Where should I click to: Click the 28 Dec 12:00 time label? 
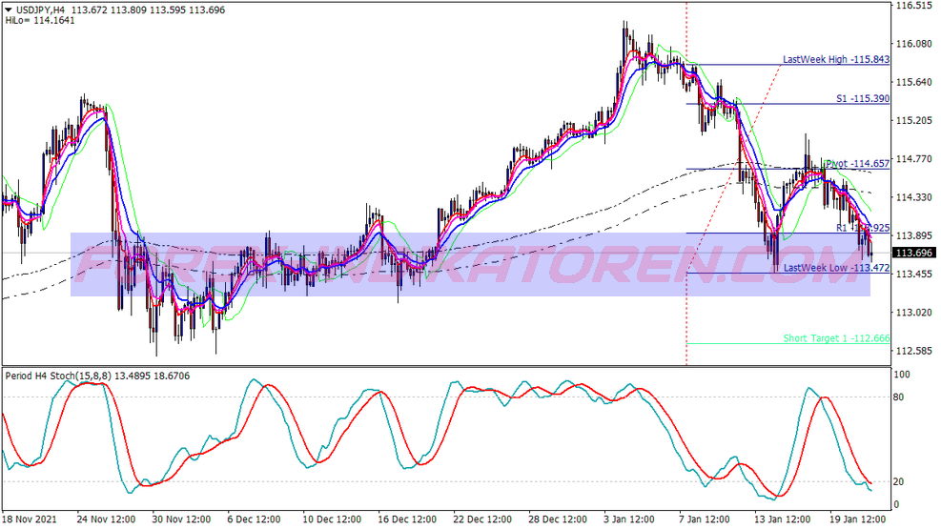[558, 519]
